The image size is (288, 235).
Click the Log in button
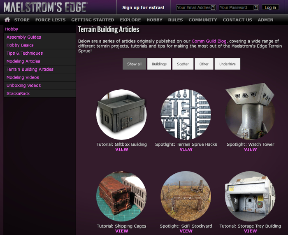point(270,7)
